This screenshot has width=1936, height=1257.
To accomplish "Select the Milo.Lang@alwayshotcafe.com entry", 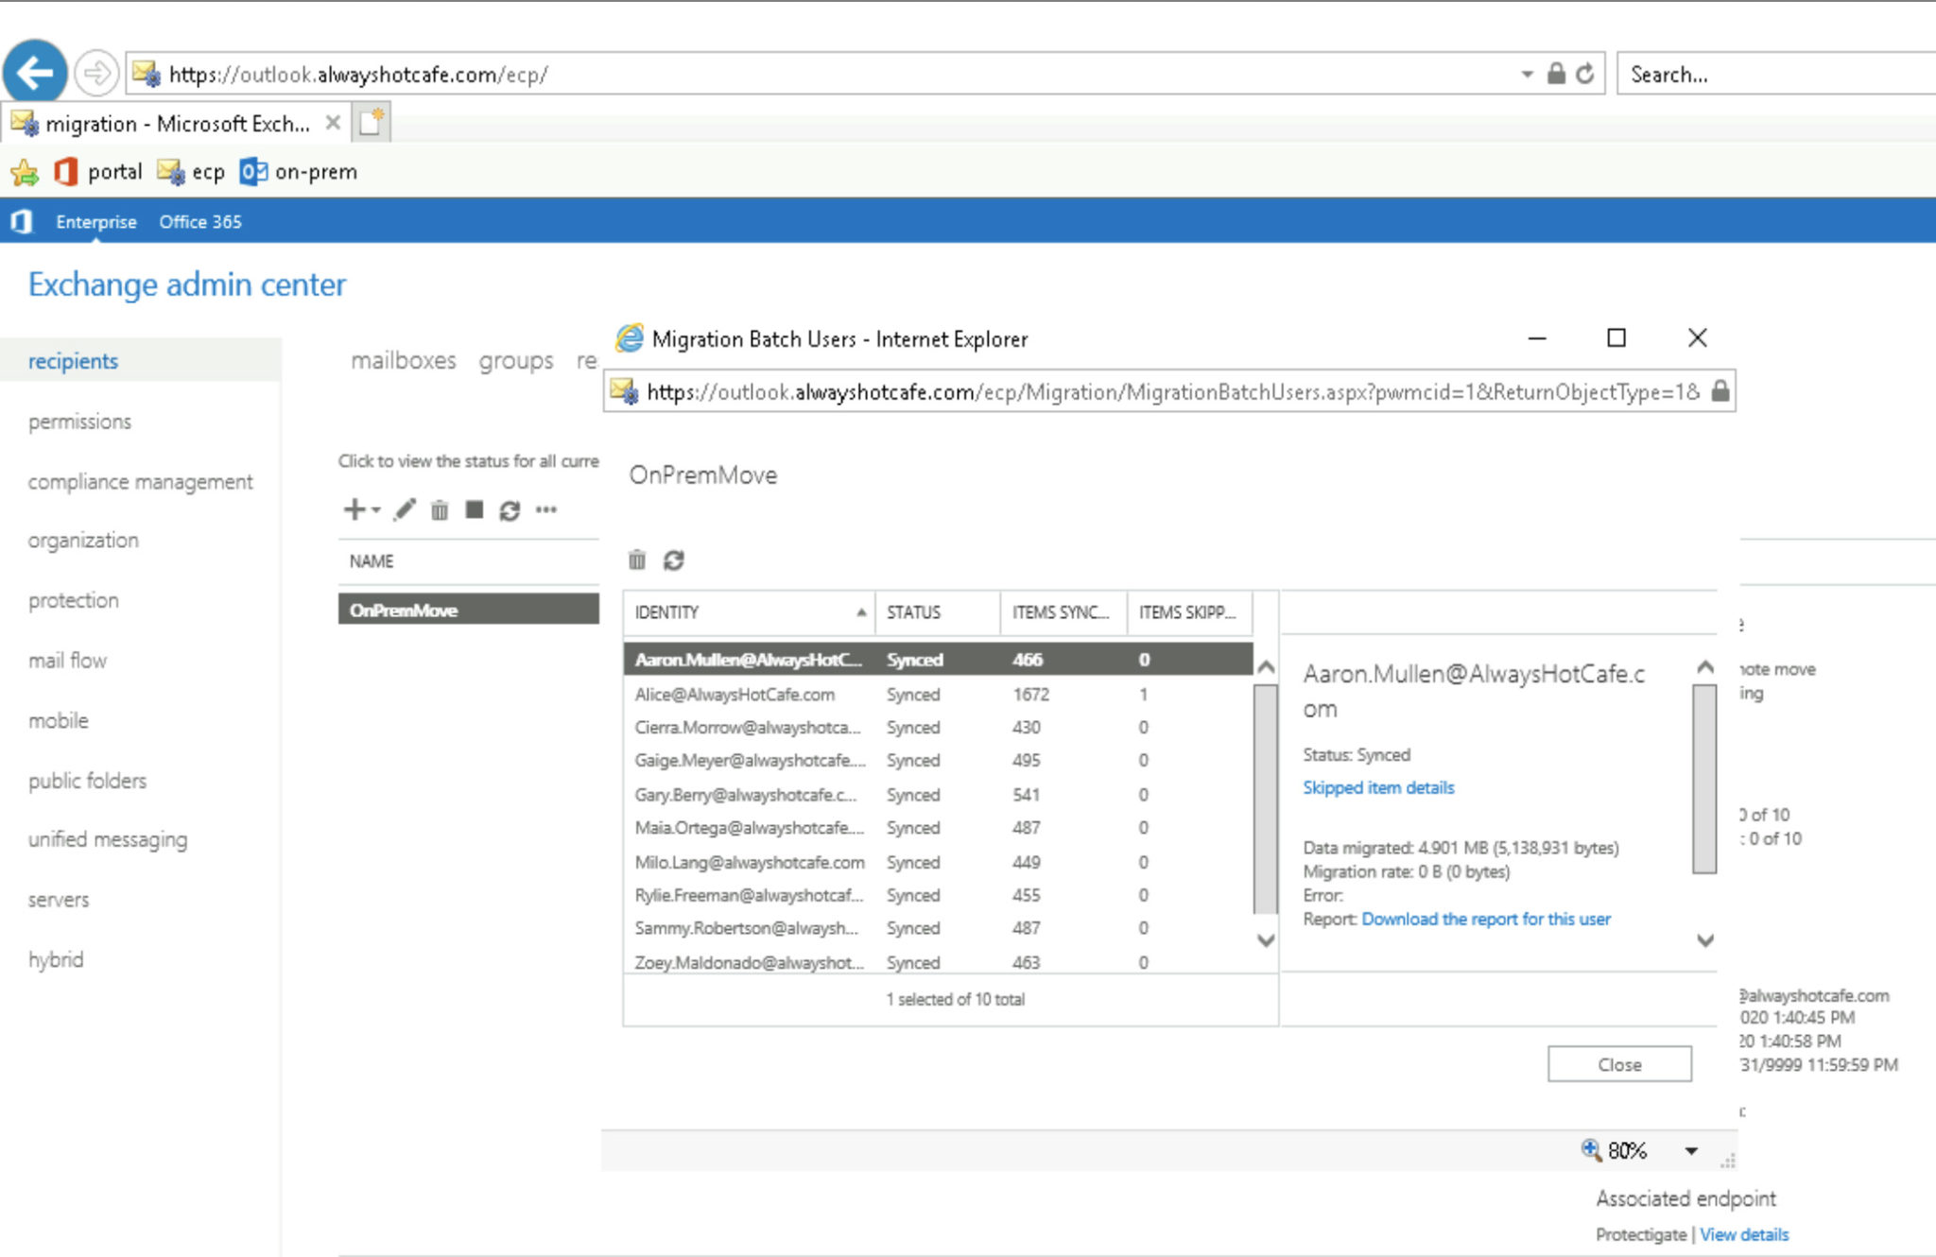I will coord(749,862).
